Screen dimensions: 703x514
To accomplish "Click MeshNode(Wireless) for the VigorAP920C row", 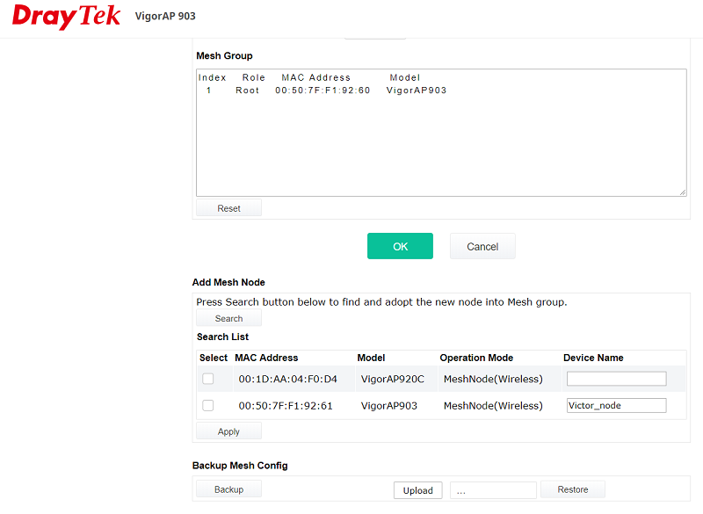I will (x=493, y=379).
